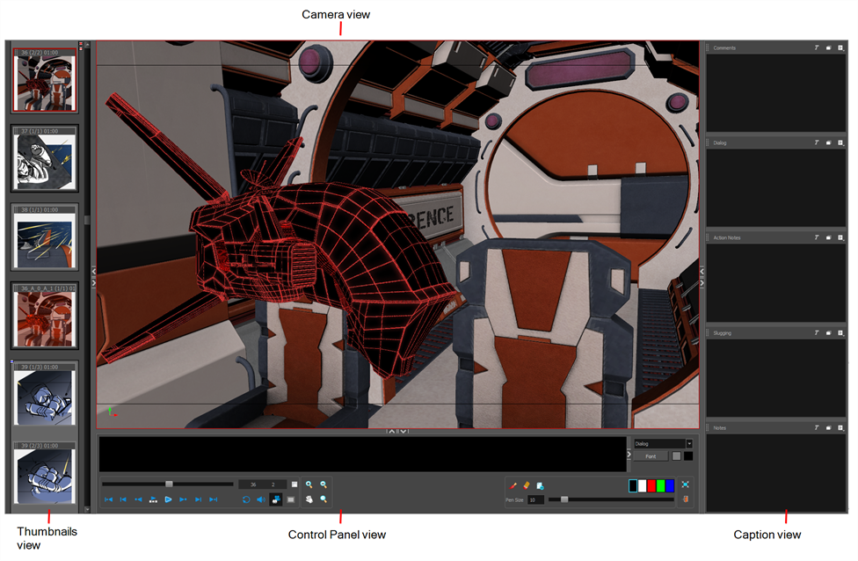Select the Pen drawing tool

[513, 484]
